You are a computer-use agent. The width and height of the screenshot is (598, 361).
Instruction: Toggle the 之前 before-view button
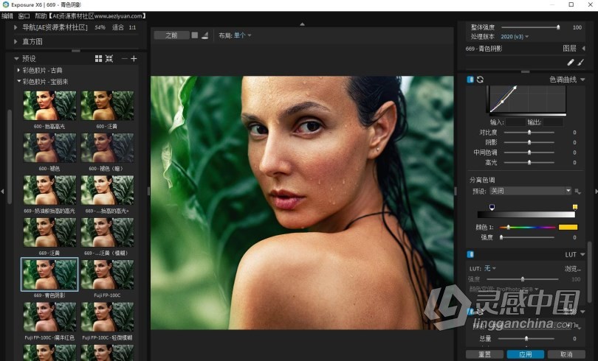pos(171,35)
